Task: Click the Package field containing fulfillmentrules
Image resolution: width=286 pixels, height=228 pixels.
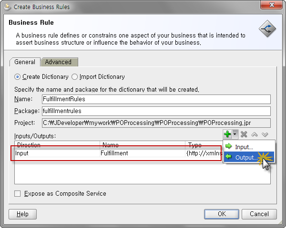Action: [156, 111]
